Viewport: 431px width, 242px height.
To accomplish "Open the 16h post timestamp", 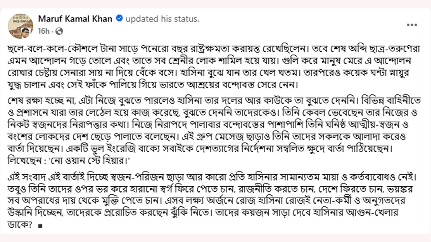I will 43,31.
